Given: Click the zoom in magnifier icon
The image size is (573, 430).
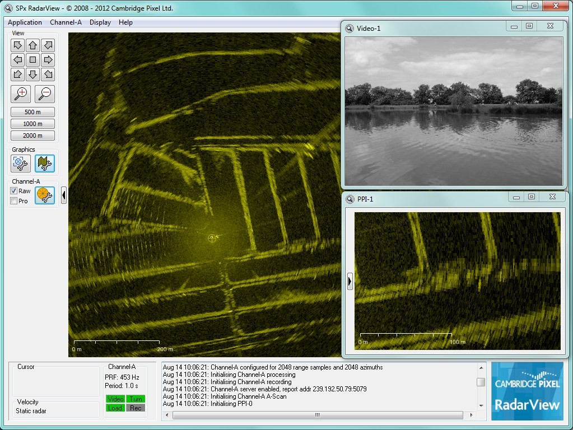Looking at the screenshot, I should tap(21, 94).
